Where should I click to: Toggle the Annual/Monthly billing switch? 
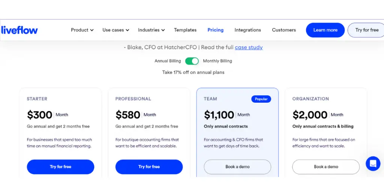coord(192,61)
